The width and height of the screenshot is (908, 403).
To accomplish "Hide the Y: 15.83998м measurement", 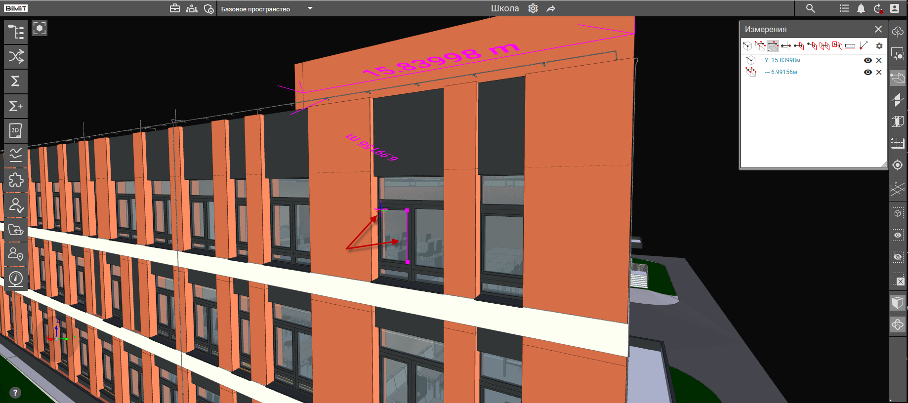I will 867,60.
